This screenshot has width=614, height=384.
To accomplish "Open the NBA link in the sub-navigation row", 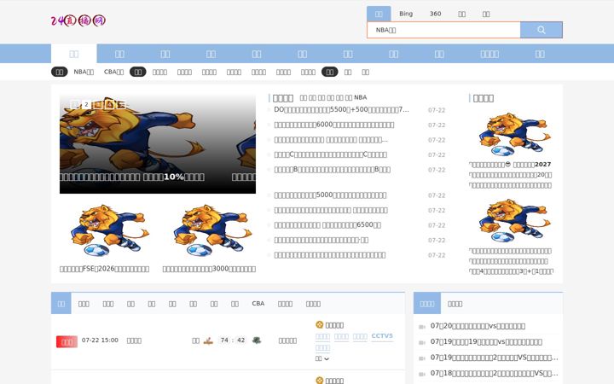I will [84, 72].
